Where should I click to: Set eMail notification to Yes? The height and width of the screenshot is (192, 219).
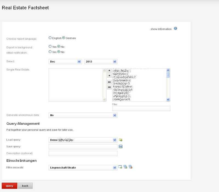coord(50,52)
